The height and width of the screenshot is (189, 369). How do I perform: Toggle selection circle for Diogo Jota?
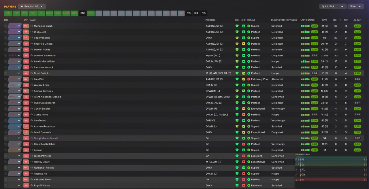pyautogui.click(x=5, y=32)
